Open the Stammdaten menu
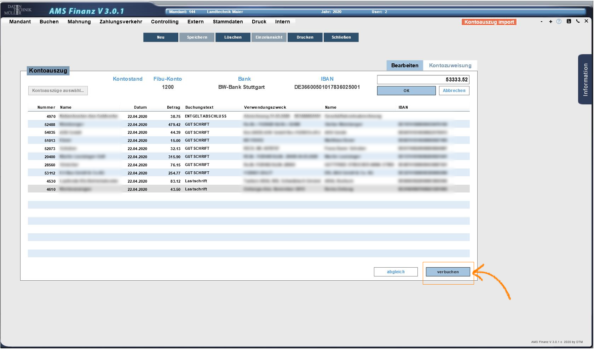594x349 pixels. pos(228,22)
